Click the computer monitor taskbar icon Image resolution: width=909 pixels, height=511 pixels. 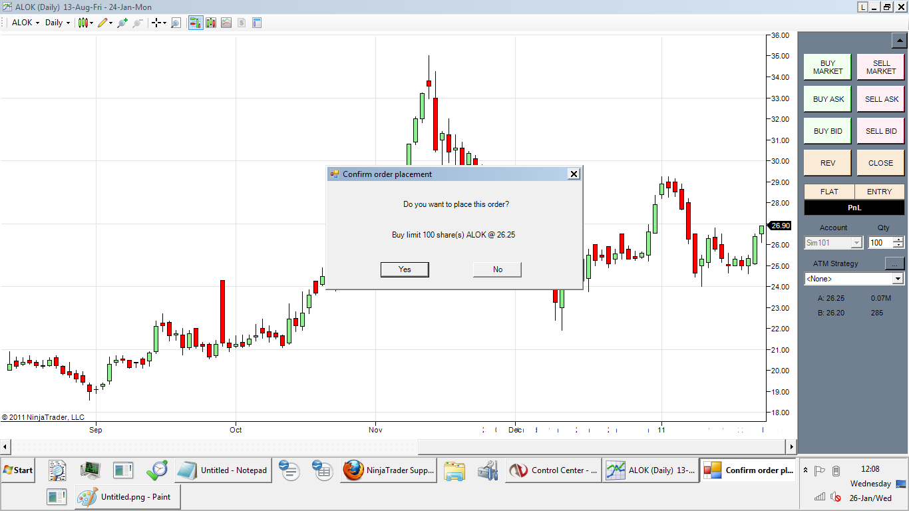coord(91,470)
